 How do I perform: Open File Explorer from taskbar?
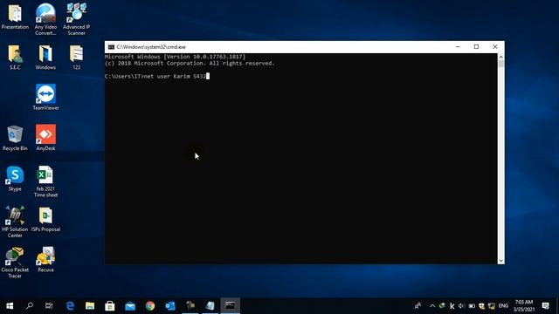(x=90, y=306)
